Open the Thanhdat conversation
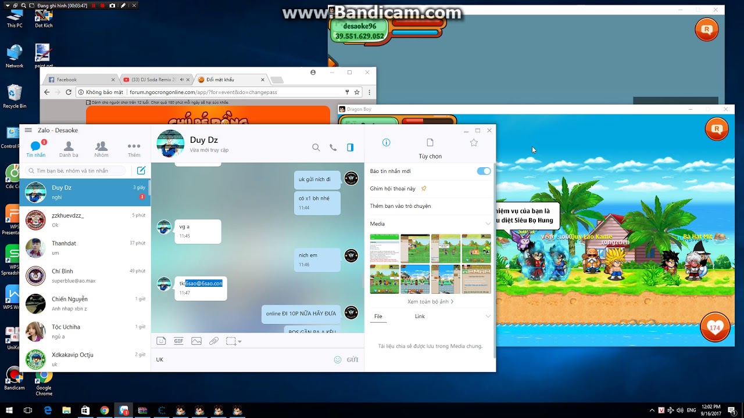This screenshot has width=744, height=418. click(x=85, y=248)
